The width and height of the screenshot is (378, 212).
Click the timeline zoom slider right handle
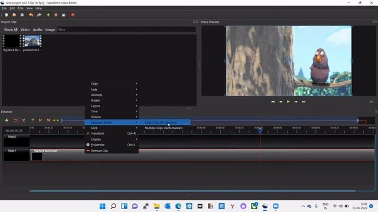tap(358, 120)
